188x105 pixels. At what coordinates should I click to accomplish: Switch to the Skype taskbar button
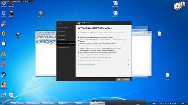point(18,104)
